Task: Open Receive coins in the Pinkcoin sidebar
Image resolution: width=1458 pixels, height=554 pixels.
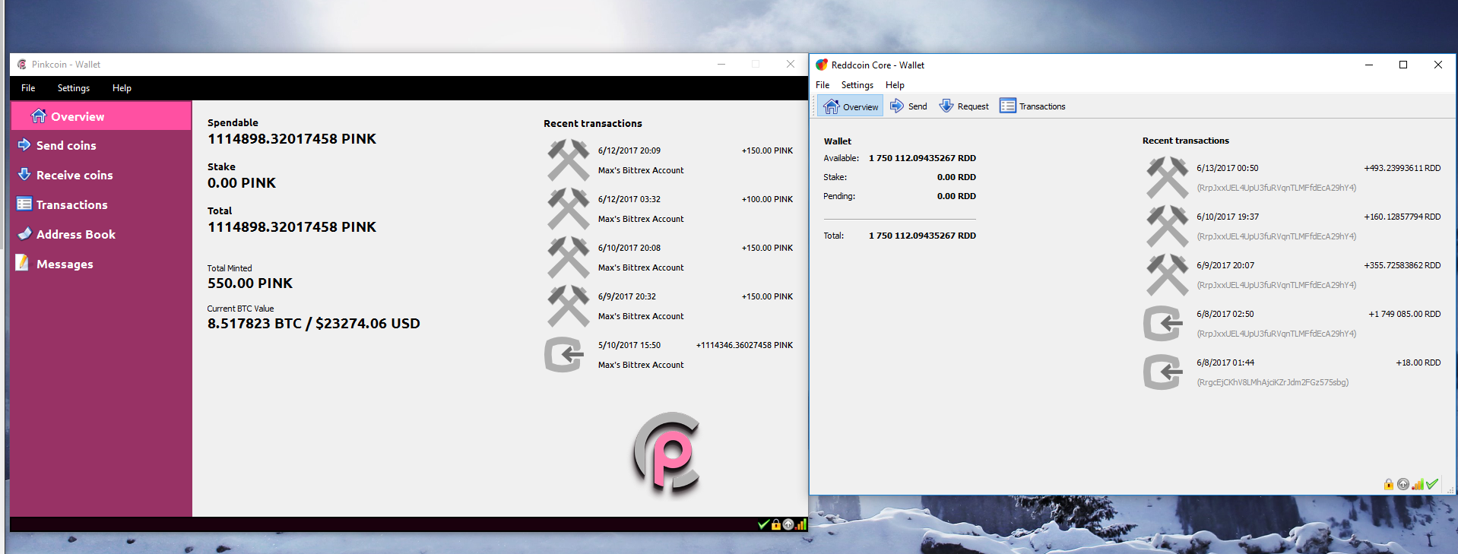Action: pos(101,175)
